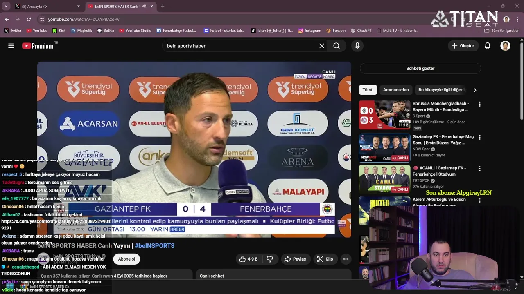Screen dimensions: 524x294
Task: Open NOW Spor Maç Sonu live thumbnail
Action: pyautogui.click(x=384, y=148)
